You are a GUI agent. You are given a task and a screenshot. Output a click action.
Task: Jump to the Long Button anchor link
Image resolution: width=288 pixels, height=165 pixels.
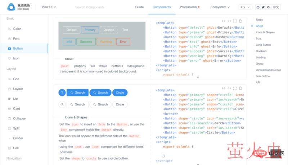tap(263, 45)
